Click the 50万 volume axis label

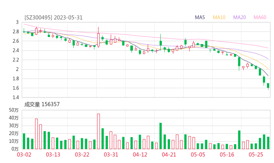[14, 110]
